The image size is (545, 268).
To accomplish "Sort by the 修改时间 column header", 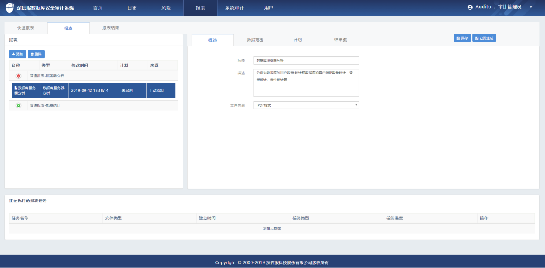I will click(x=80, y=65).
